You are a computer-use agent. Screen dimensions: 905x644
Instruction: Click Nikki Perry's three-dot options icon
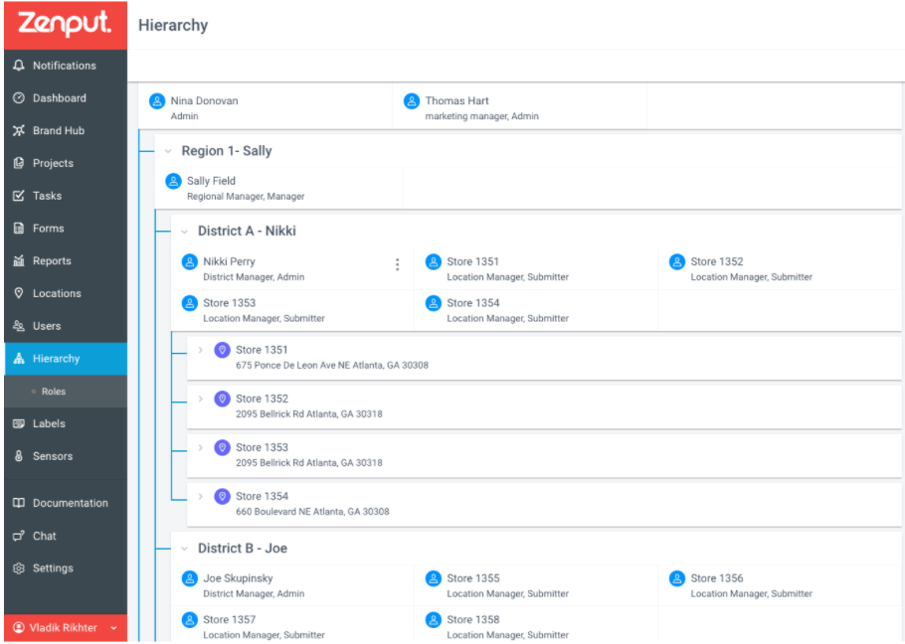click(397, 264)
